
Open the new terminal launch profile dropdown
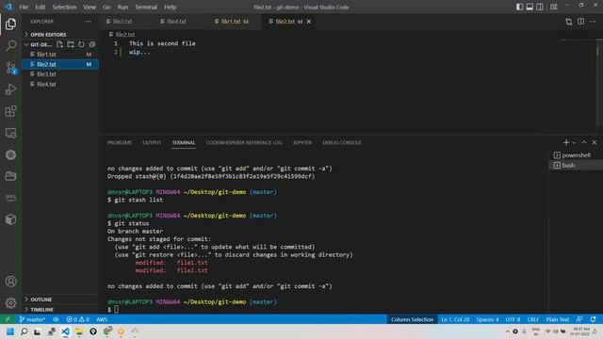click(574, 142)
